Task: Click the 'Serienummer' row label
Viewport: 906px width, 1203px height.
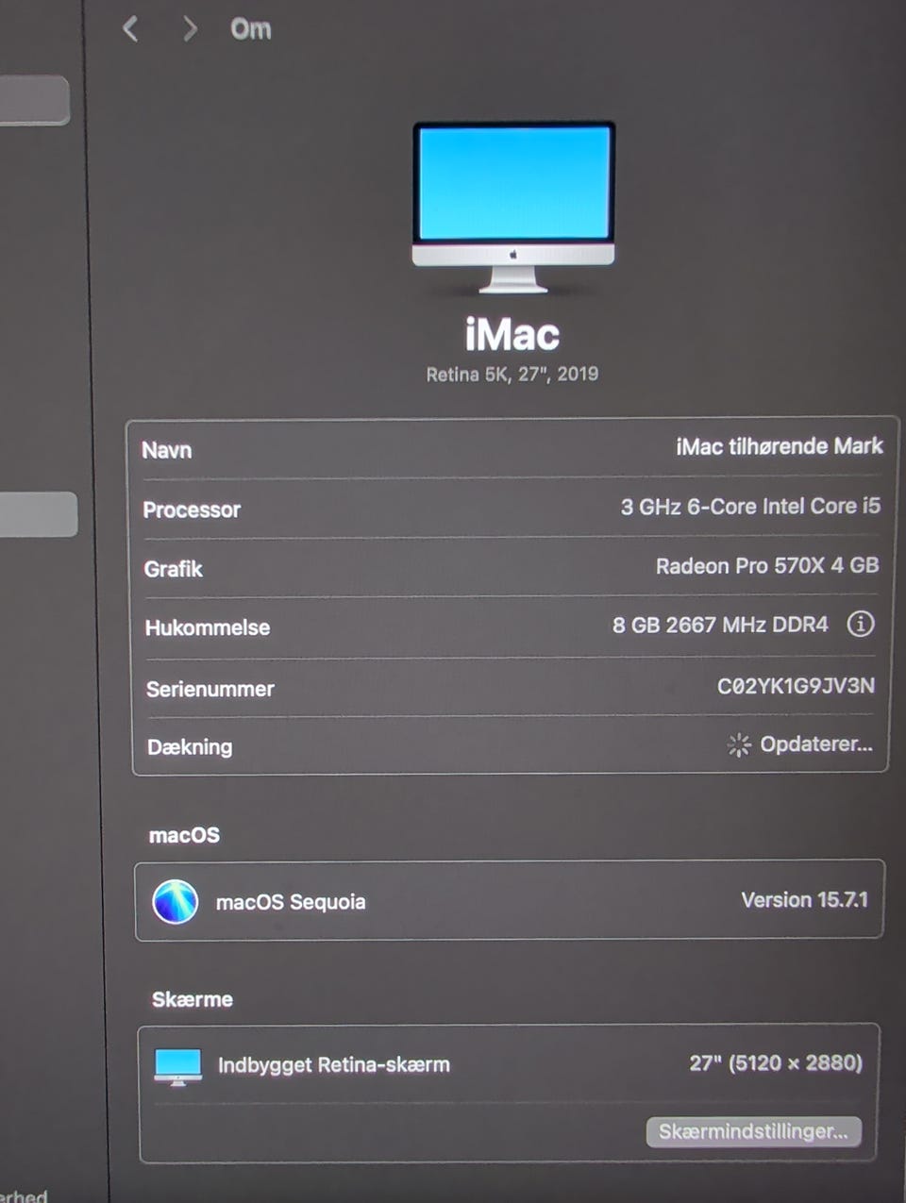Action: 210,690
